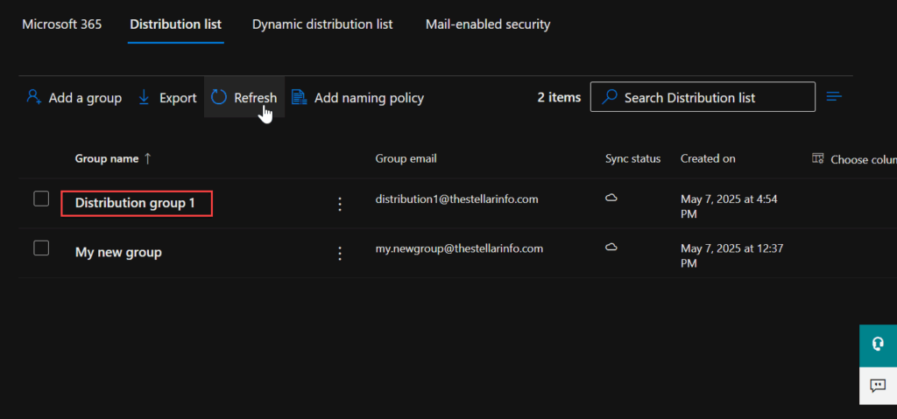Switch to the Microsoft 365 tab
The image size is (897, 419).
pyautogui.click(x=61, y=24)
